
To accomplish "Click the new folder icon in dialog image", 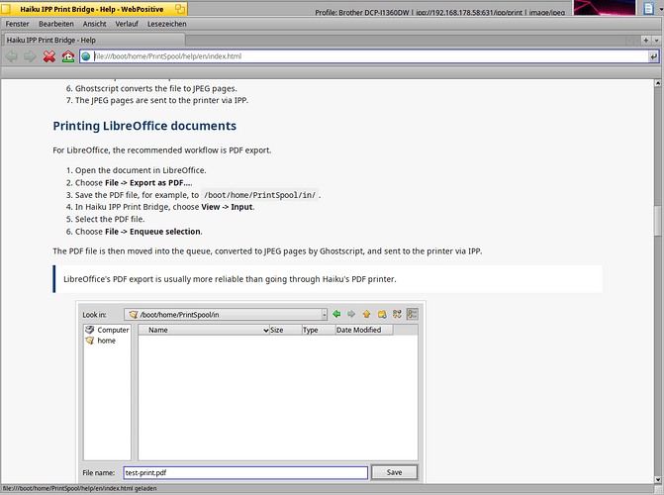I will click(382, 314).
